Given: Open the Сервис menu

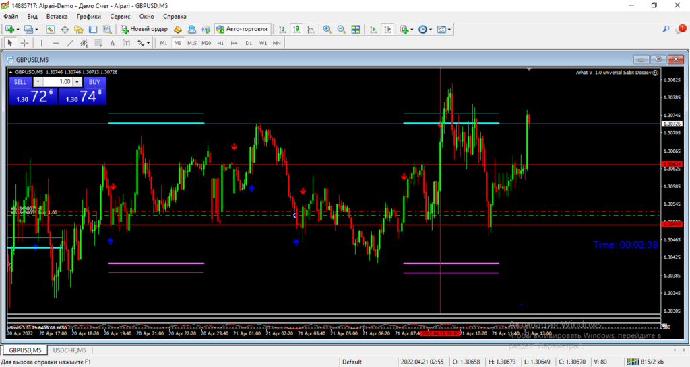Looking at the screenshot, I should pyautogui.click(x=120, y=17).
